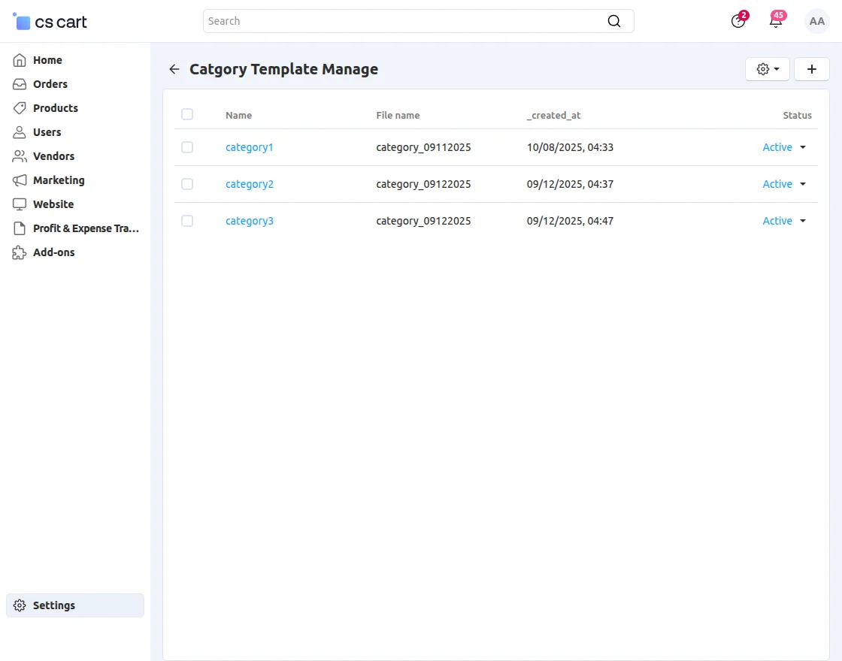Open the category2 template link
The width and height of the screenshot is (842, 661).
click(x=250, y=184)
